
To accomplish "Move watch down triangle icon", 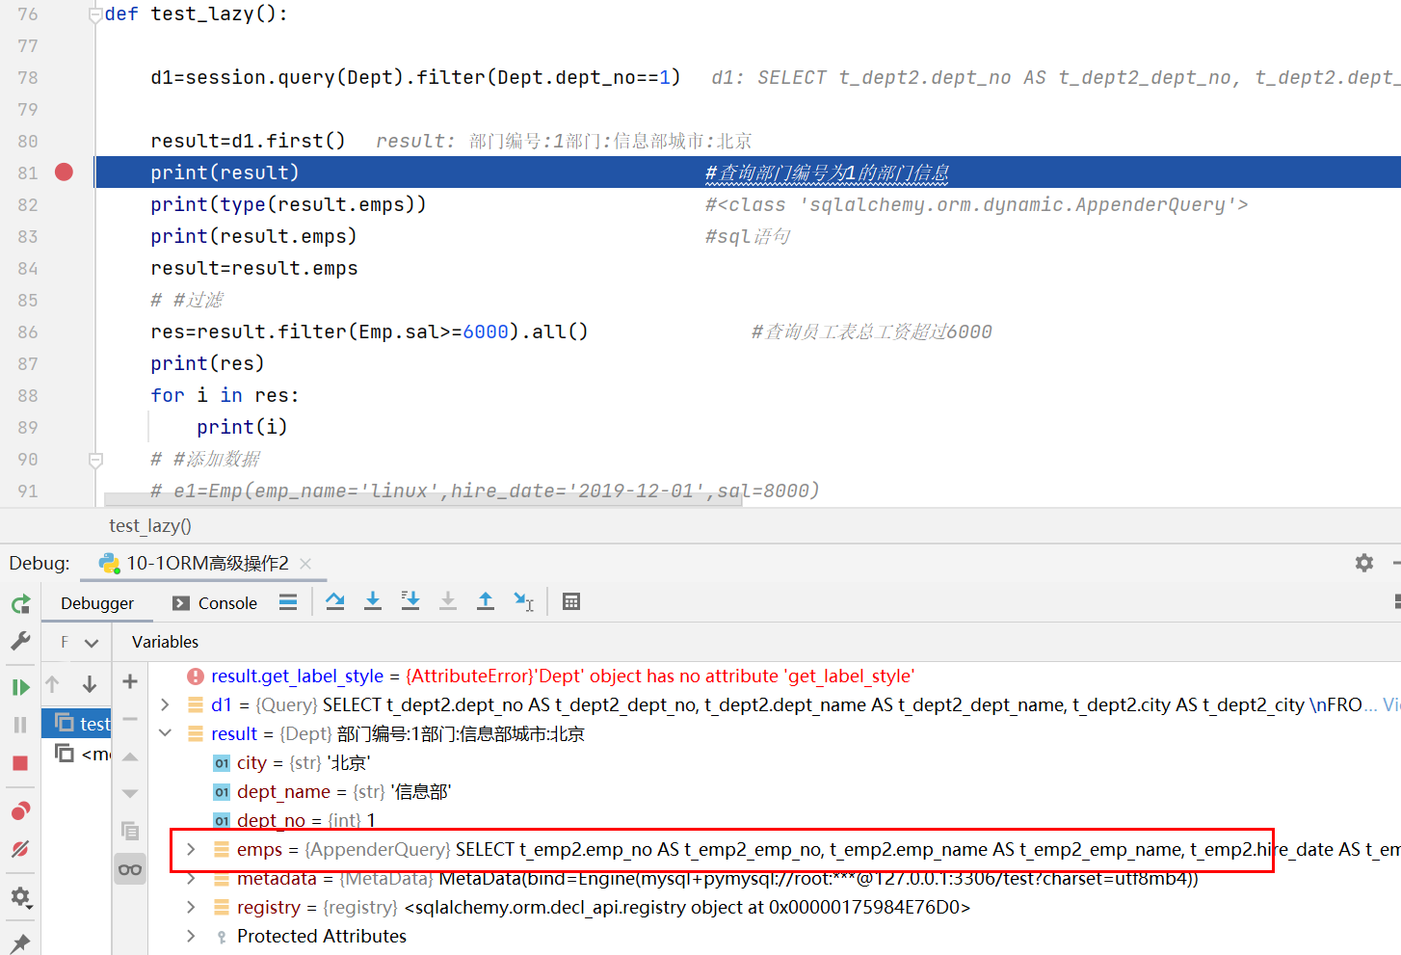I will [x=130, y=793].
